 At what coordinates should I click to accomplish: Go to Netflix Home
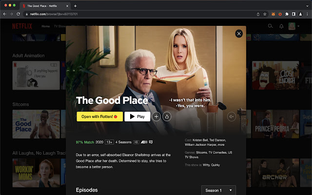point(45,26)
